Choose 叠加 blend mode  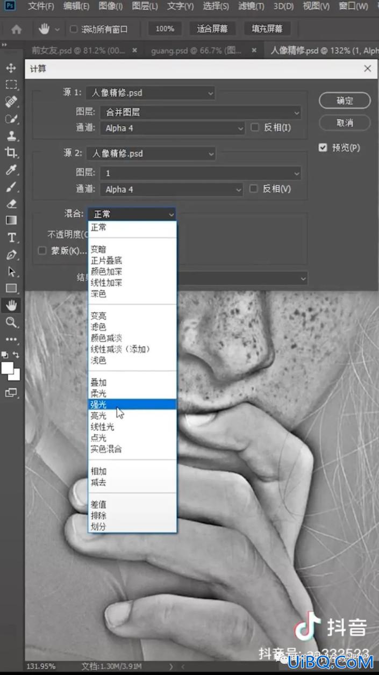click(132, 382)
